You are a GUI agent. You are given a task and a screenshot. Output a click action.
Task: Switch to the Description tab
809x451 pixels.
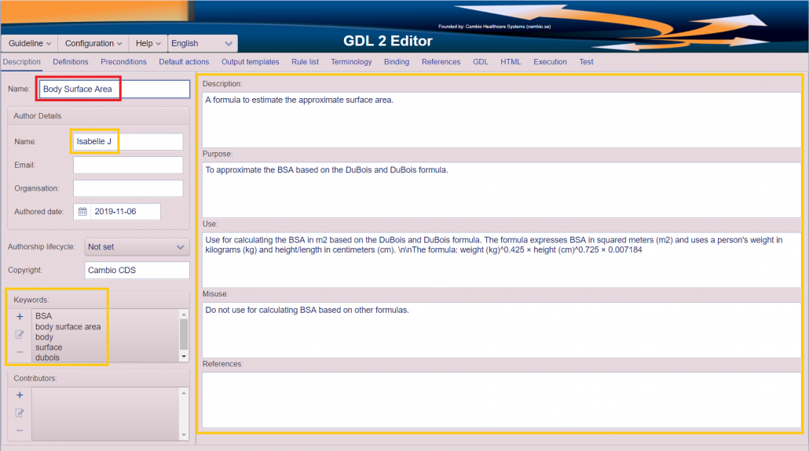pyautogui.click(x=22, y=62)
